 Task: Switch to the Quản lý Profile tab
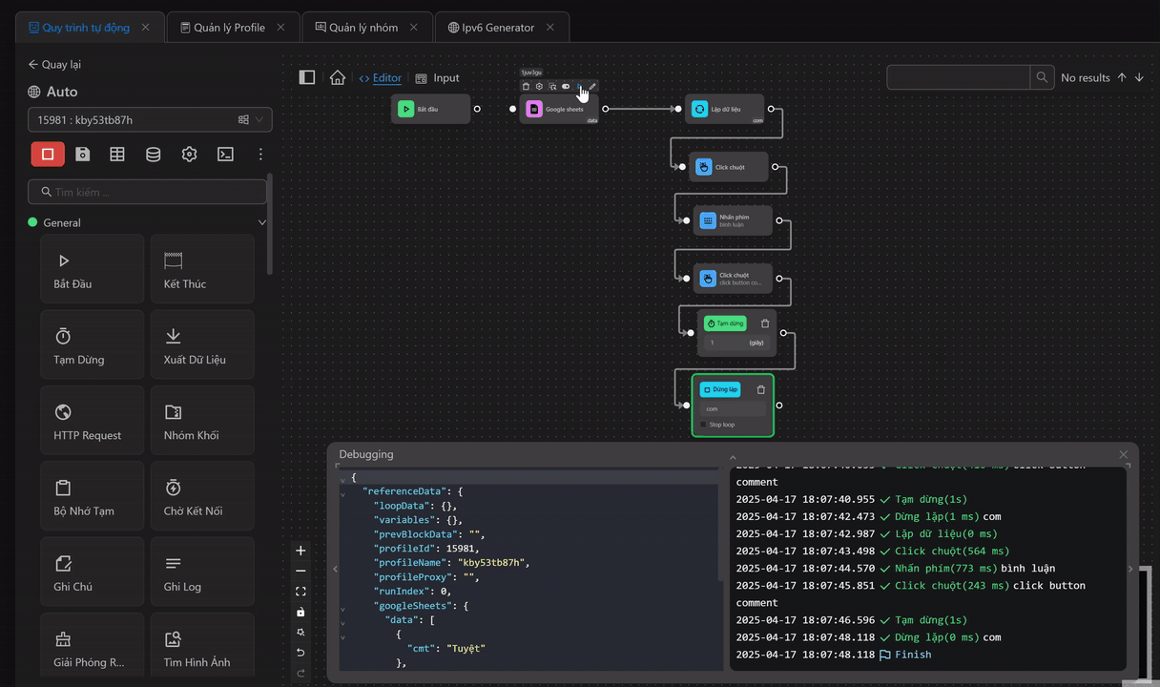pyautogui.click(x=229, y=28)
